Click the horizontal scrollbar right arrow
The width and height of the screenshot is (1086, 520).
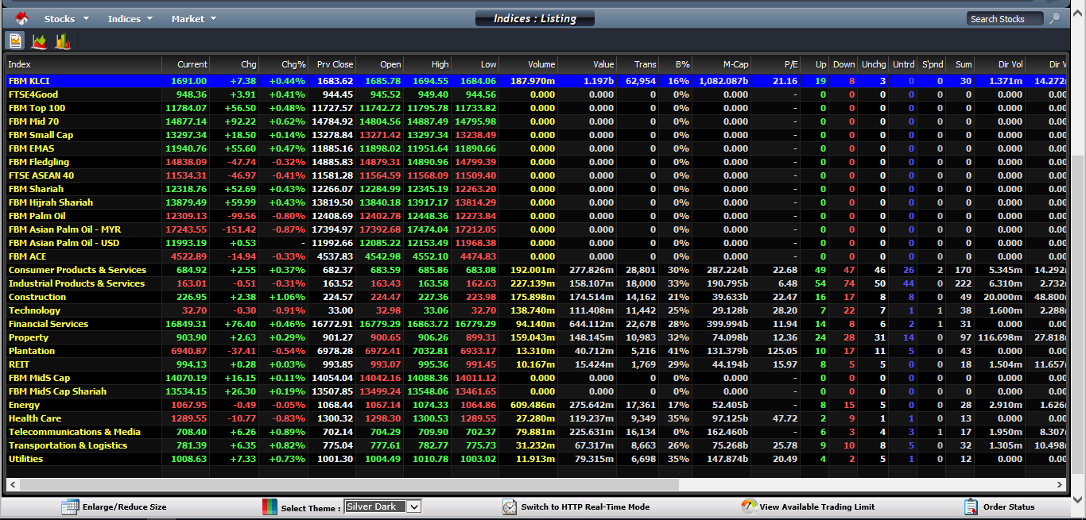point(1060,484)
